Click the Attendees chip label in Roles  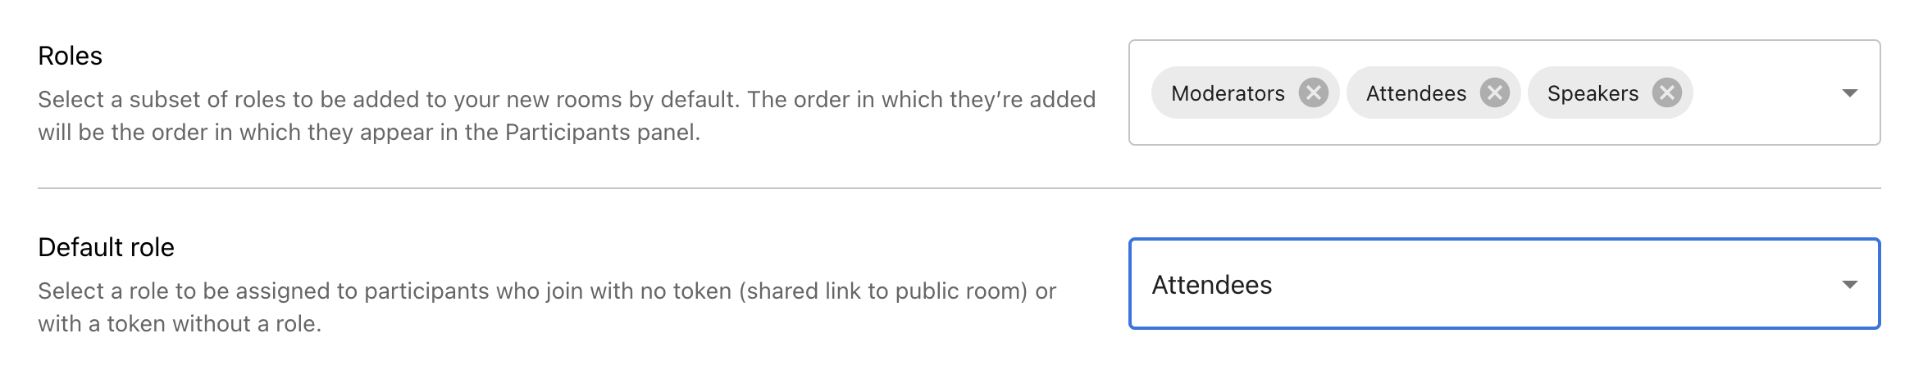pos(1415,93)
